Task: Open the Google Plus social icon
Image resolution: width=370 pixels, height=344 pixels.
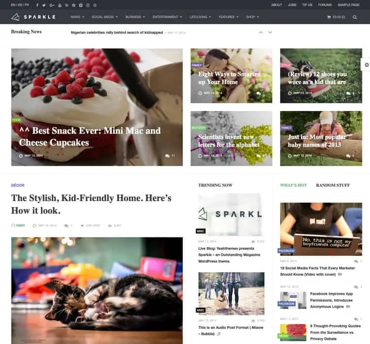Action: [52, 5]
